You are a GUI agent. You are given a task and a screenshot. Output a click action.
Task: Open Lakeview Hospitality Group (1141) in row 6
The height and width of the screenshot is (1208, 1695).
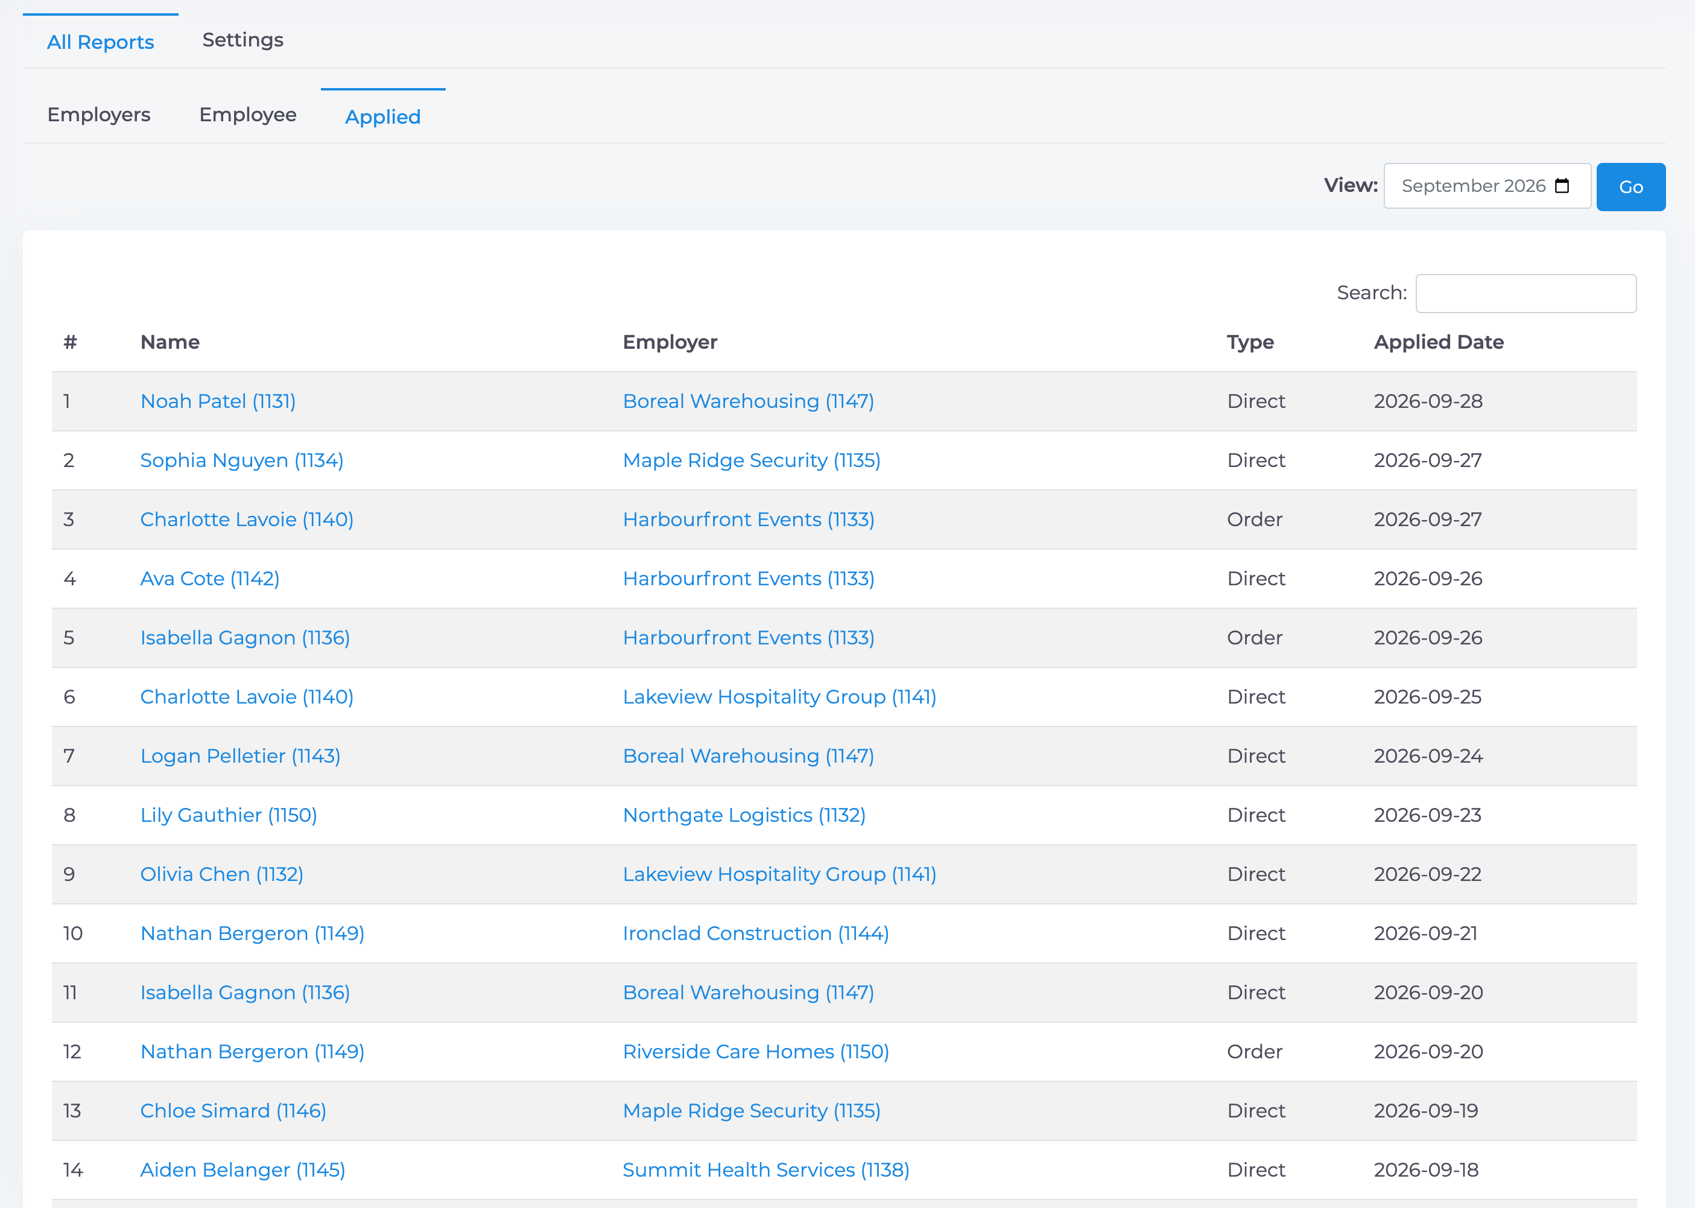click(779, 697)
